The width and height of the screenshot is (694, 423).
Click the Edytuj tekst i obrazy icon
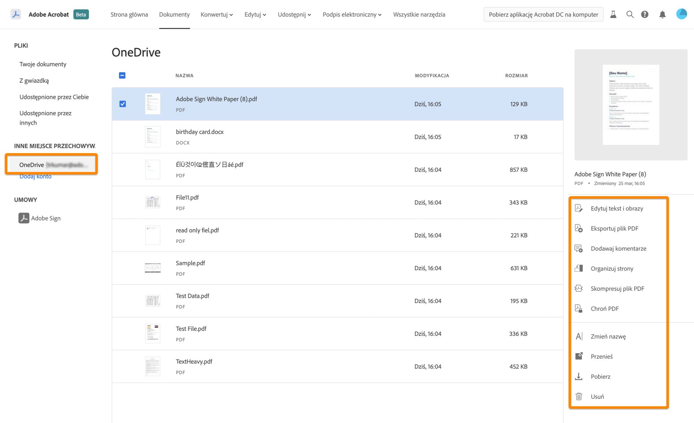click(579, 208)
